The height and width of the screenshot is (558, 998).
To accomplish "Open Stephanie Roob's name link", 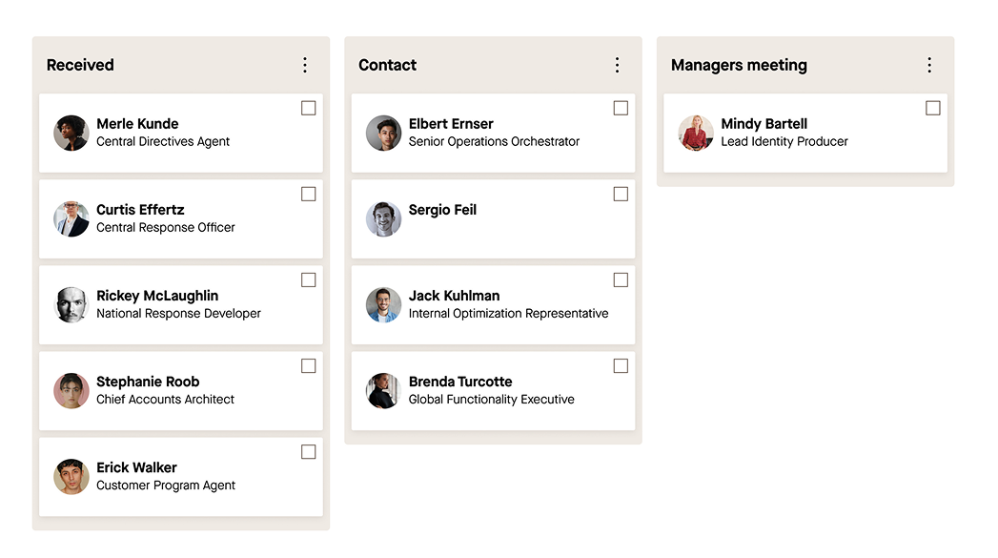I will coord(148,382).
